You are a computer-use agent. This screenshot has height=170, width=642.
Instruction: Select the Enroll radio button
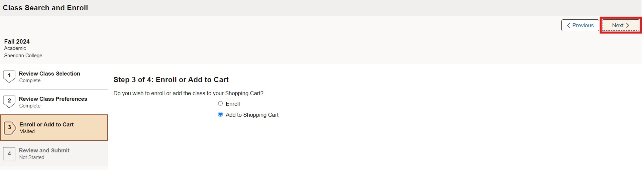pos(220,103)
